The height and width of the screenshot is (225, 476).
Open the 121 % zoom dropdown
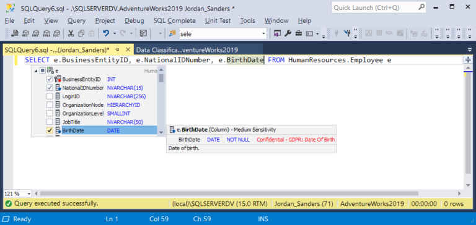[29, 193]
